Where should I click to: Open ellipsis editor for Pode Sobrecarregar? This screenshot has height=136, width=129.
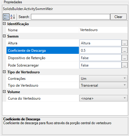(125, 65)
